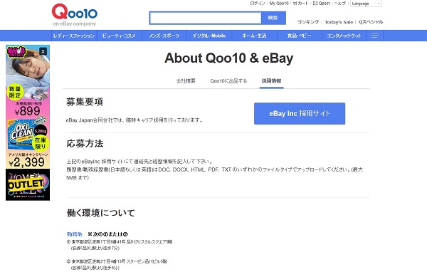This screenshot has width=427, height=272.
Task: Click the OxiClean ¥2,399 ad
Action: [28, 143]
